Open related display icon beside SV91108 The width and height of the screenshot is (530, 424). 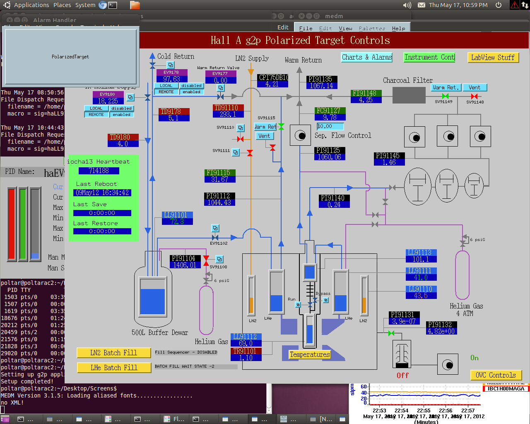click(x=219, y=259)
